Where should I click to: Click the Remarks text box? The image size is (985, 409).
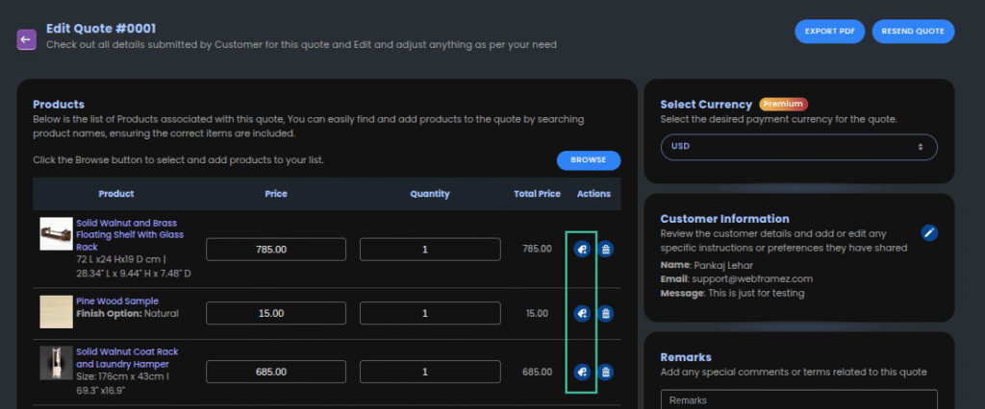798,399
